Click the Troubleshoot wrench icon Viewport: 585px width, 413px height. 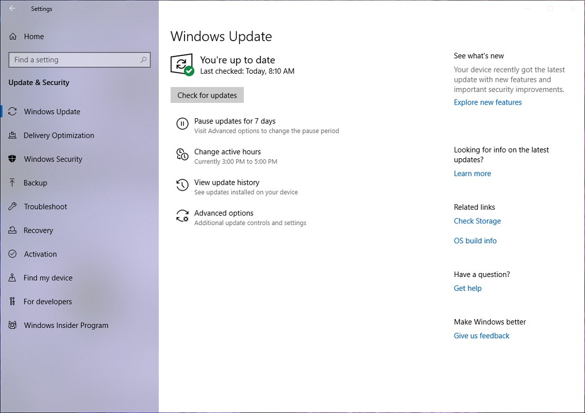(13, 206)
